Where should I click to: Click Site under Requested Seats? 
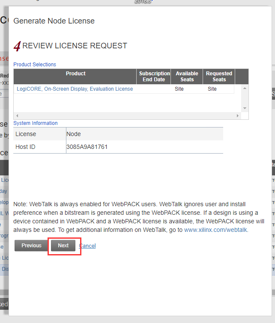(x=212, y=89)
